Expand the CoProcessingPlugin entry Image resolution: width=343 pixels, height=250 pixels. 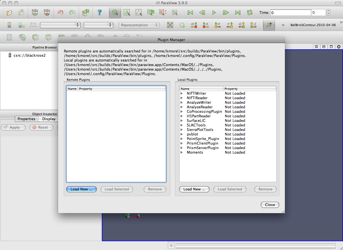pyautogui.click(x=182, y=112)
